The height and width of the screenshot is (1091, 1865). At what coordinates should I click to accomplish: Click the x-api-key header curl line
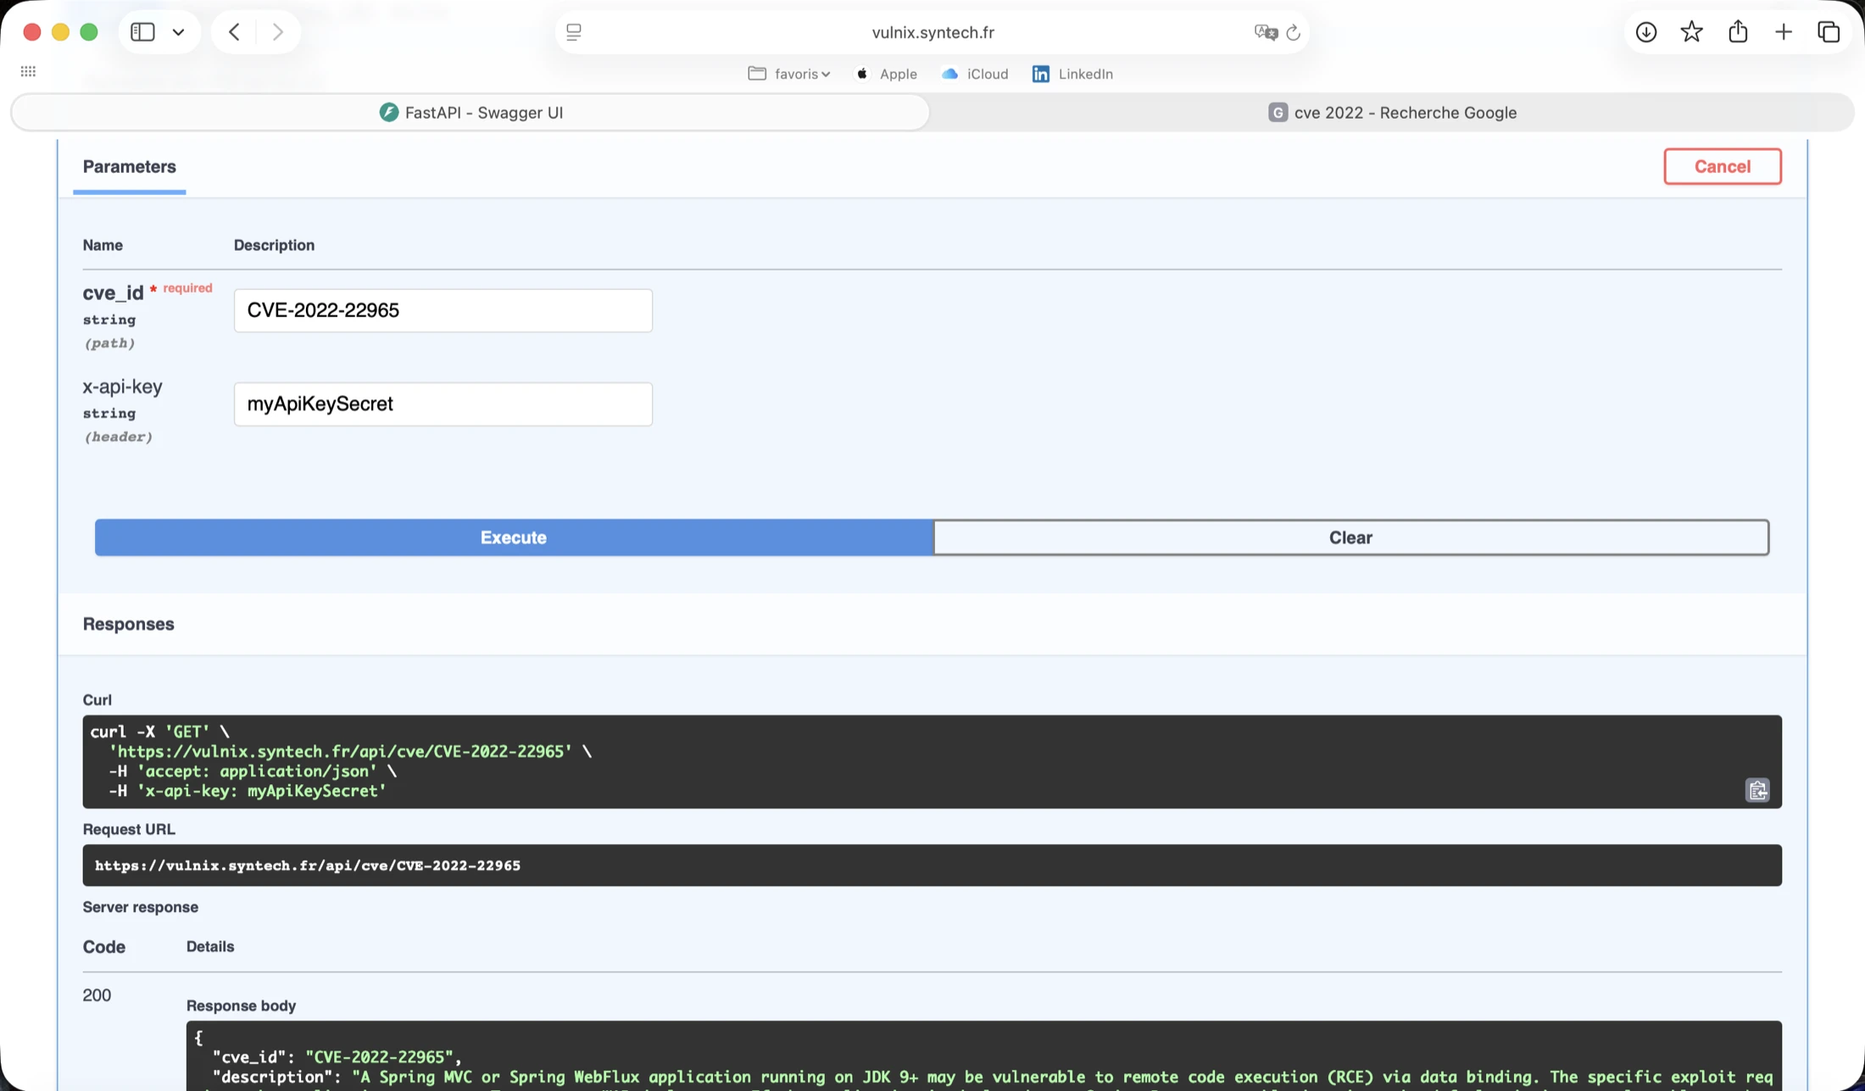click(x=248, y=791)
